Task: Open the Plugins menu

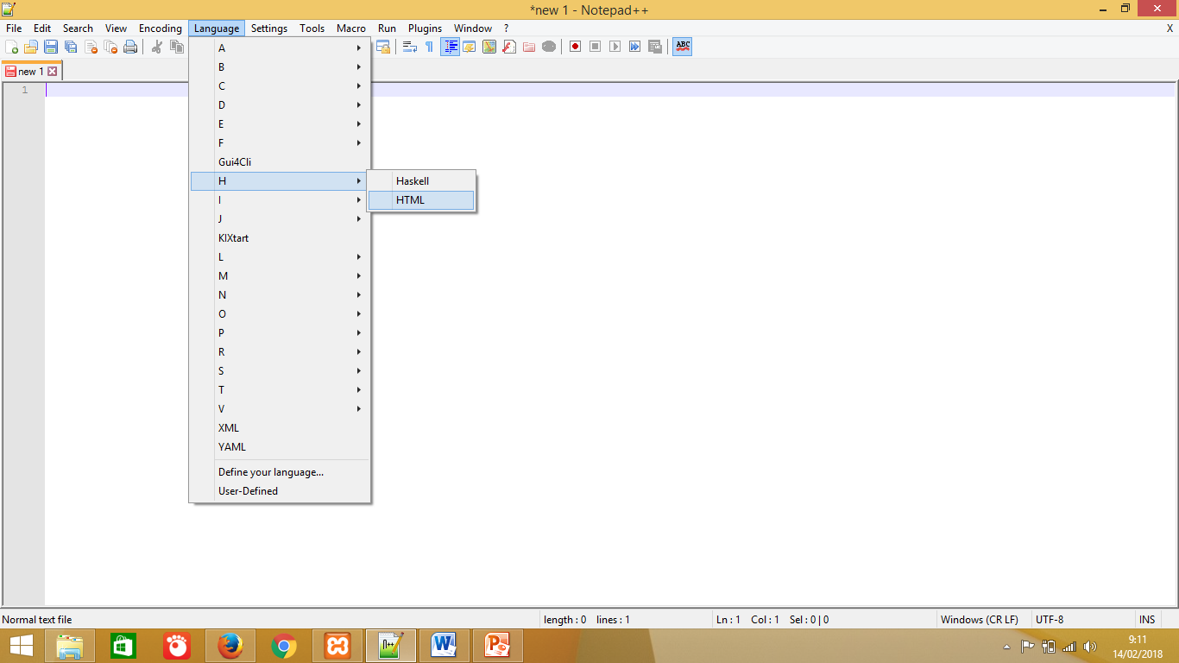Action: 425,28
